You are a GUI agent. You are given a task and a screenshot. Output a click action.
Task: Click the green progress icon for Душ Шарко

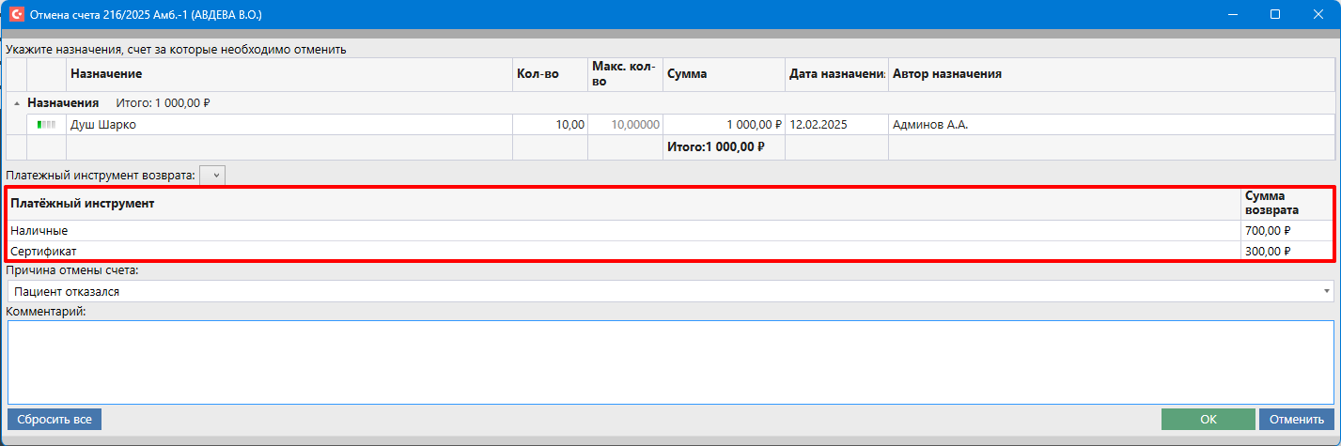point(46,125)
